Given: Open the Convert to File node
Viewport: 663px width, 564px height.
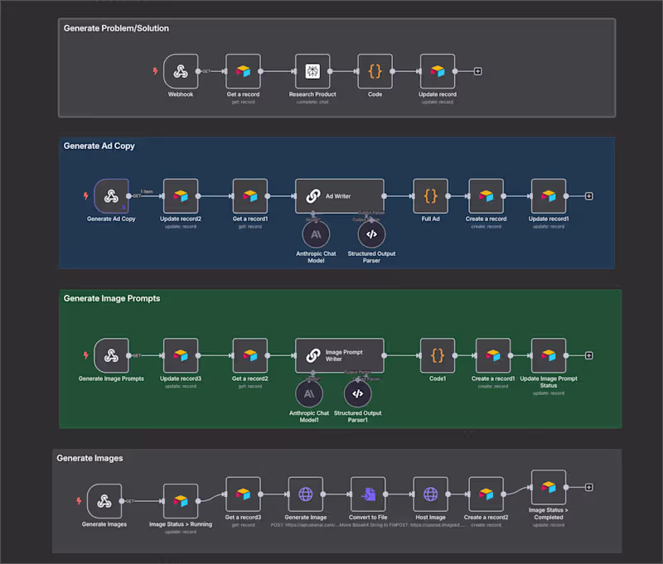Looking at the screenshot, I should pyautogui.click(x=369, y=496).
